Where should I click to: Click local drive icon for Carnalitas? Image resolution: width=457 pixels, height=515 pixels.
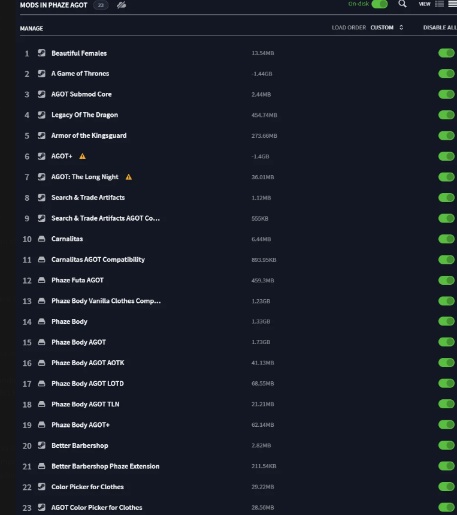click(x=42, y=239)
